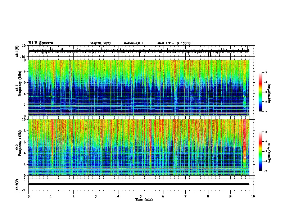Image resolution: width=285 pixels, height=220 pixels.
Task: Click the 'VLF Spectra' title text
Action: (41, 43)
